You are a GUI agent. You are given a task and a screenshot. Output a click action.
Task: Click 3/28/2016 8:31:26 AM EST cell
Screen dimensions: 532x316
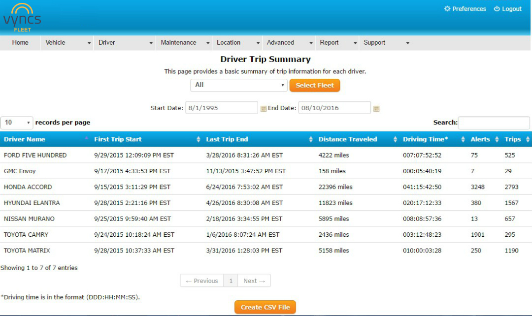(244, 155)
